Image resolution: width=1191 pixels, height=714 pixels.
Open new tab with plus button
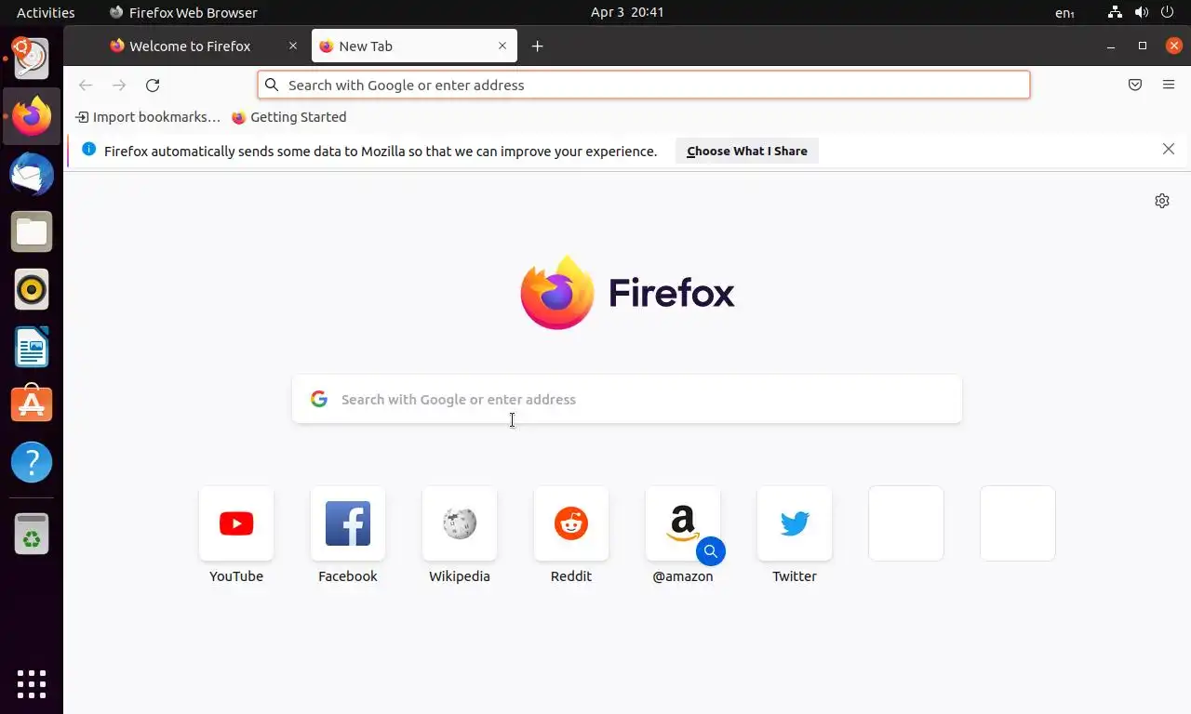(x=537, y=46)
